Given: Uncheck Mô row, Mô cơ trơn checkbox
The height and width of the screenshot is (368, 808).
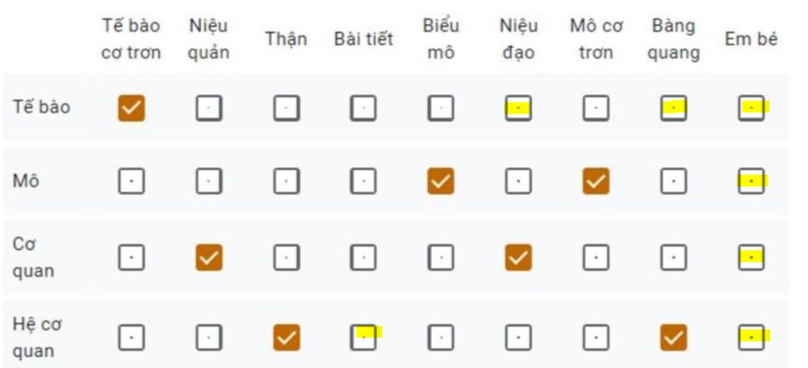Looking at the screenshot, I should pyautogui.click(x=596, y=182).
